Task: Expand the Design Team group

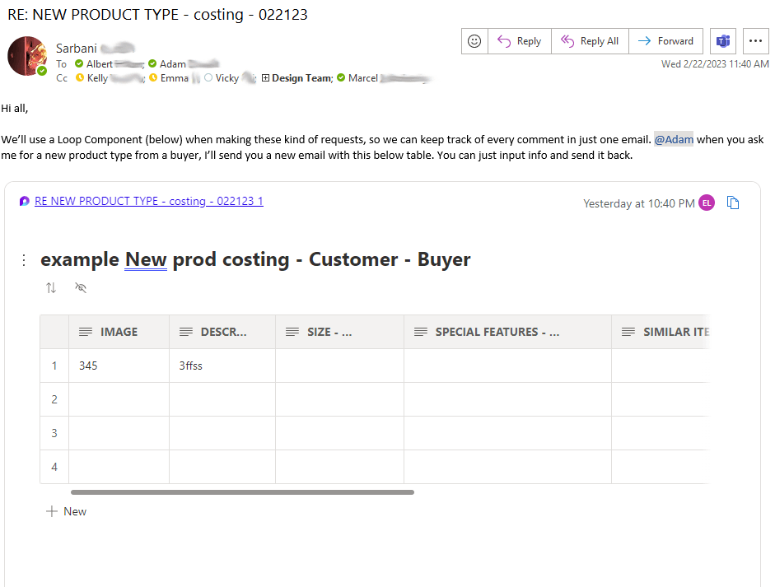Action: (x=265, y=78)
